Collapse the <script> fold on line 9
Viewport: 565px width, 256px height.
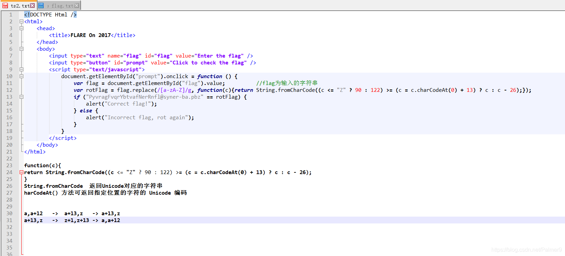21,70
